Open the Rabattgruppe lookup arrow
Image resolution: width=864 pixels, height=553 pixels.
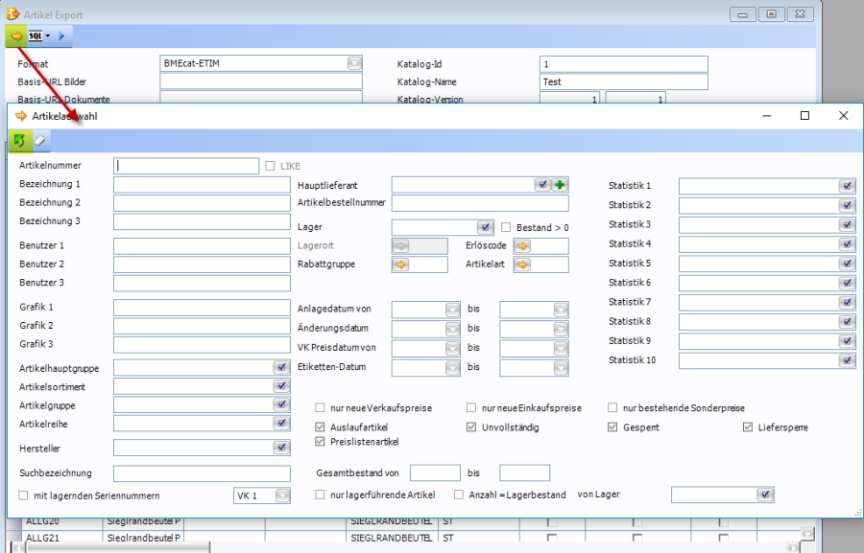pyautogui.click(x=400, y=265)
